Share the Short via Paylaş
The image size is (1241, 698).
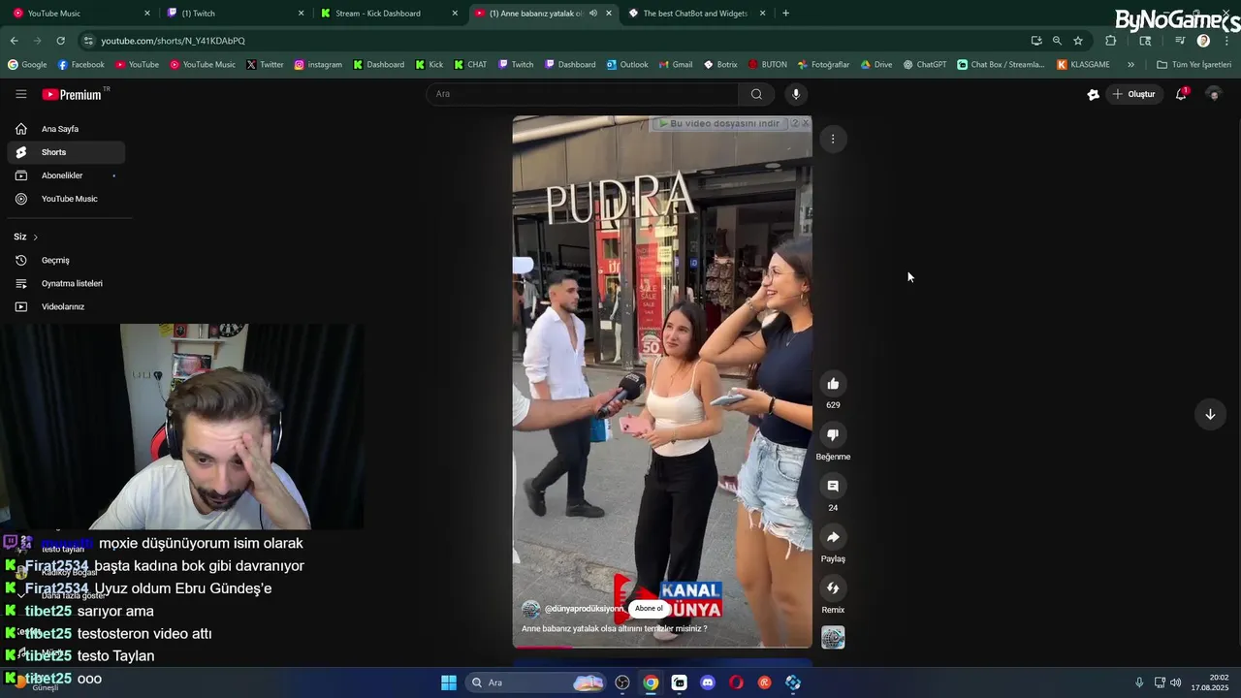click(833, 537)
